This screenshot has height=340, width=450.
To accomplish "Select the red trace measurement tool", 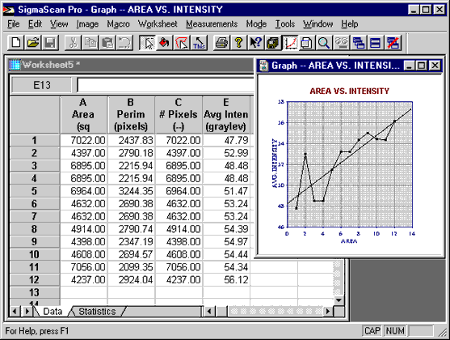I will click(182, 43).
